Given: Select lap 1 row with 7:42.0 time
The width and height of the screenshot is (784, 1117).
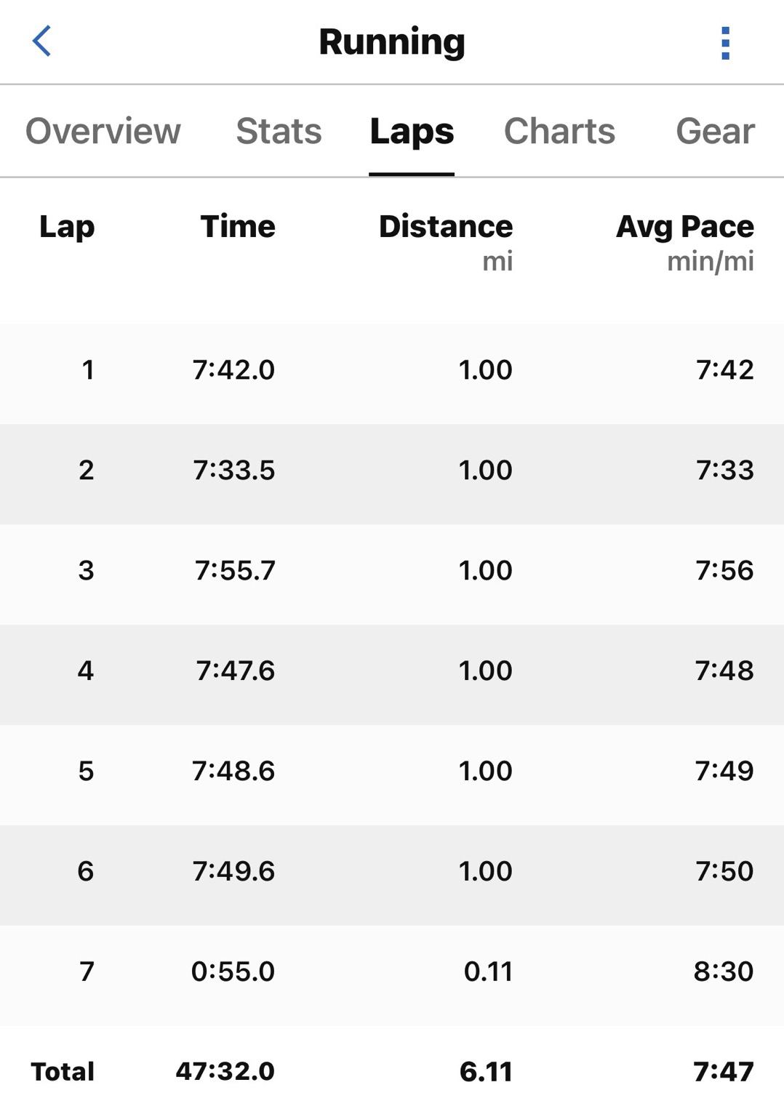Looking at the screenshot, I should [x=392, y=370].
